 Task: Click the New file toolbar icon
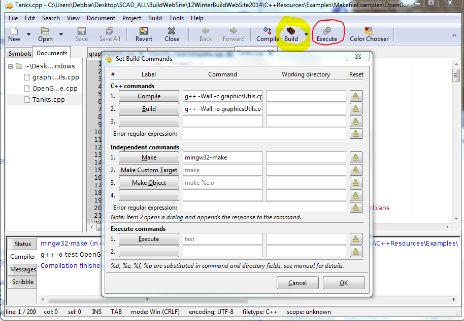(x=14, y=31)
